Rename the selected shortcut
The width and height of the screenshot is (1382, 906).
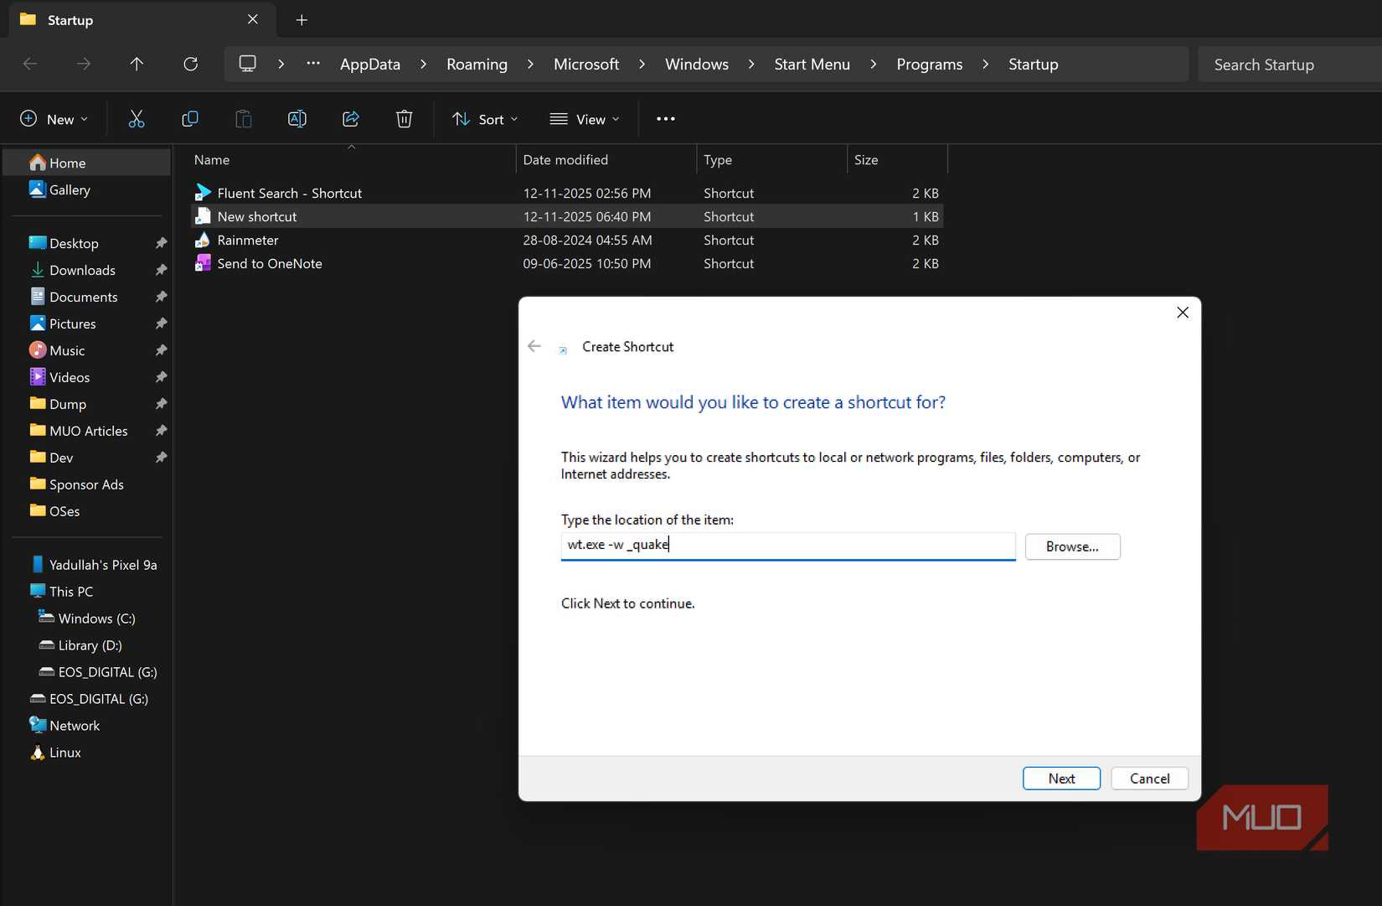pos(297,118)
